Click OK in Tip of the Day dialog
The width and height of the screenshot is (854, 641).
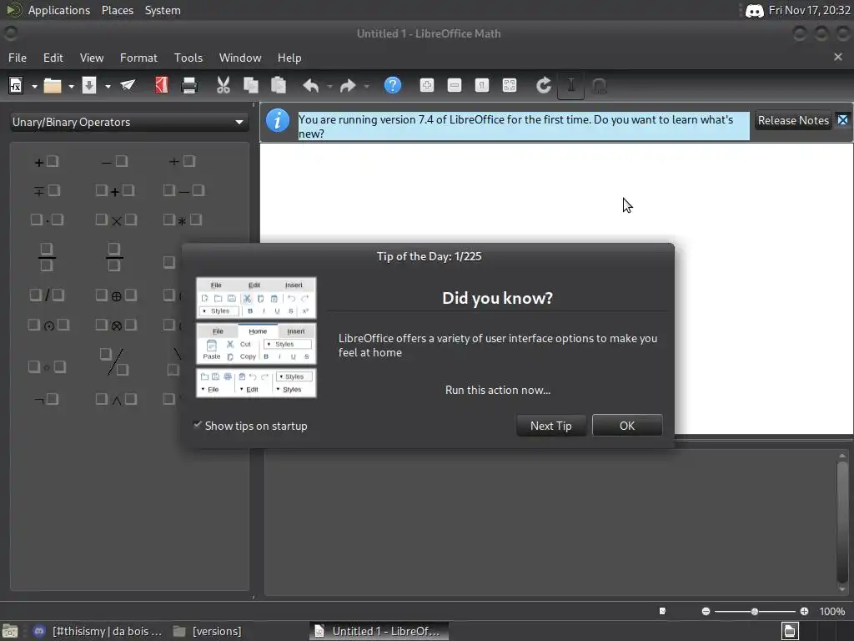(x=627, y=426)
